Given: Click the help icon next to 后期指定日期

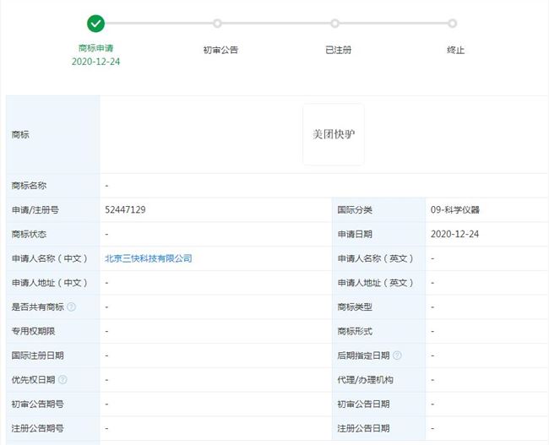Looking at the screenshot, I should (397, 355).
